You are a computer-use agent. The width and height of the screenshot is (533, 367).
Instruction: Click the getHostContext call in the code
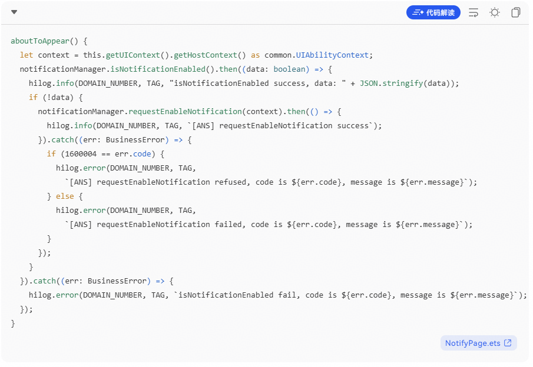206,55
